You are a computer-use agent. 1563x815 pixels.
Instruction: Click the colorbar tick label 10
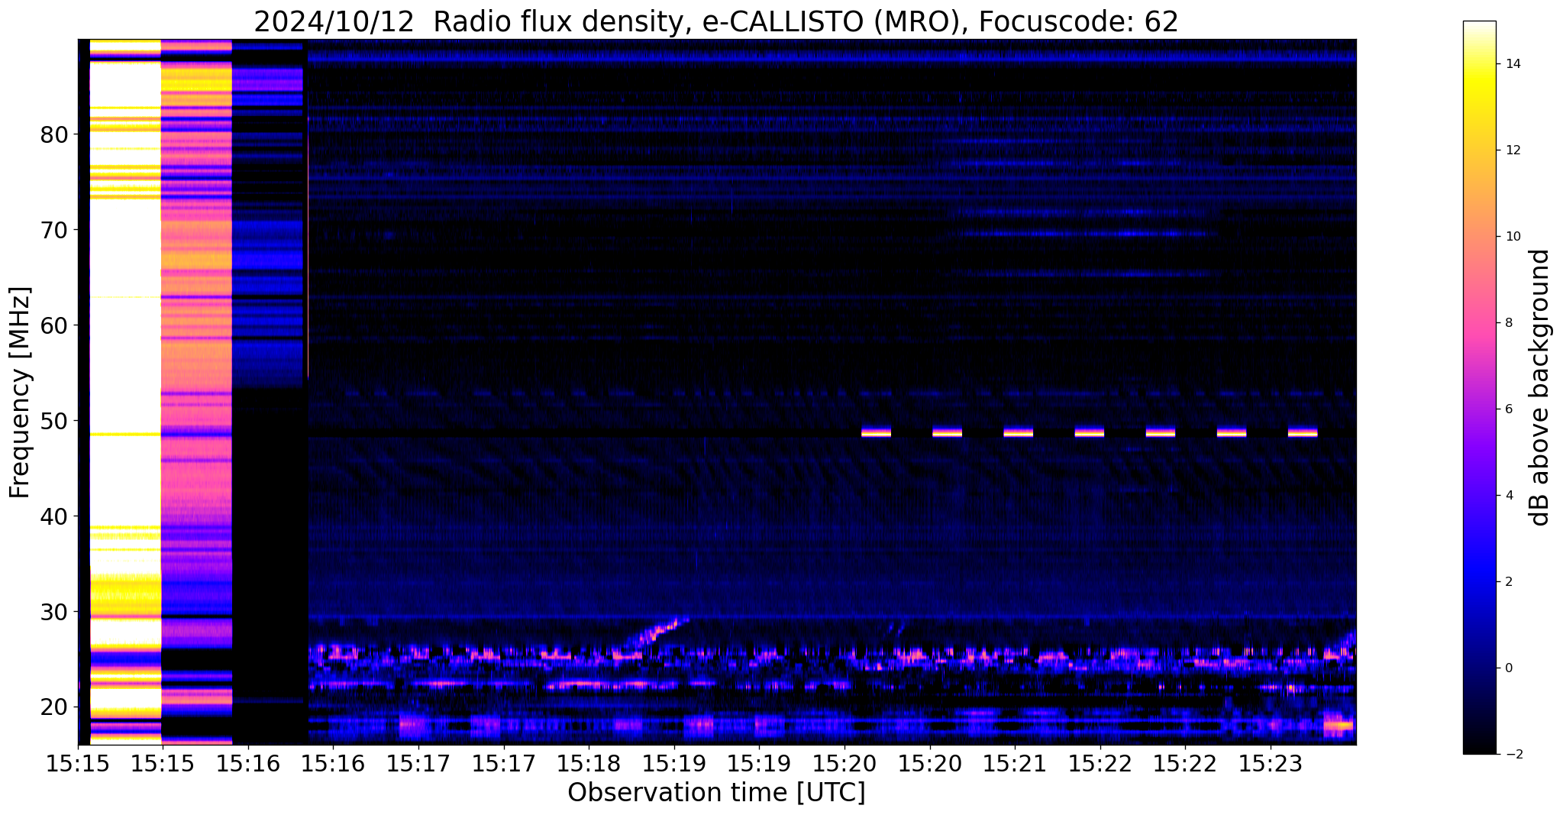click(1512, 237)
